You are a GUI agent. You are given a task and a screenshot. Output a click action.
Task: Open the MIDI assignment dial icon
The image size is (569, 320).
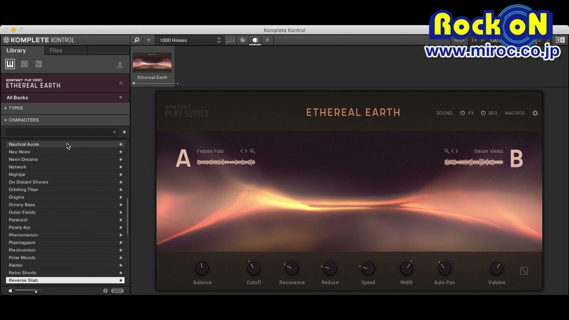(x=243, y=40)
